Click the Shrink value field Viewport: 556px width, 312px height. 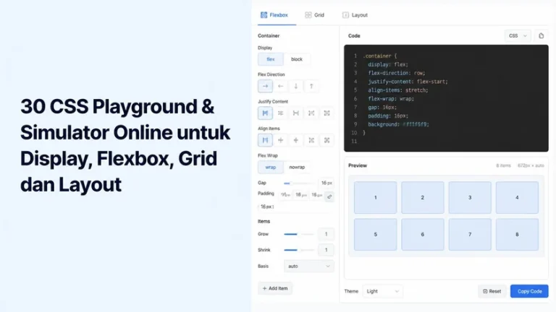coord(327,250)
